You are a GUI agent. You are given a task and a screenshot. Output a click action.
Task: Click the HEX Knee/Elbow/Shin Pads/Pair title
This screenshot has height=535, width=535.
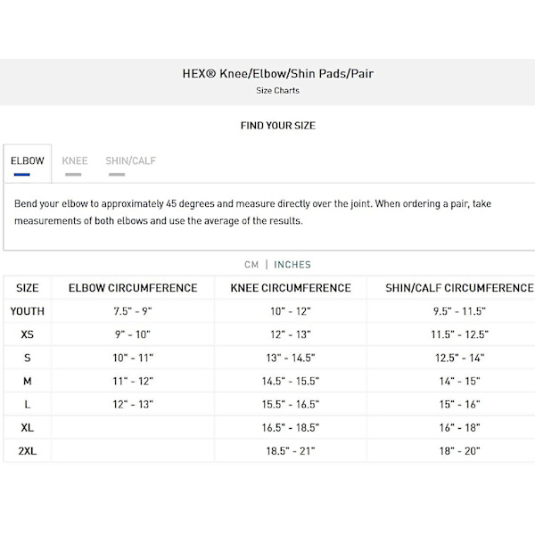click(277, 73)
